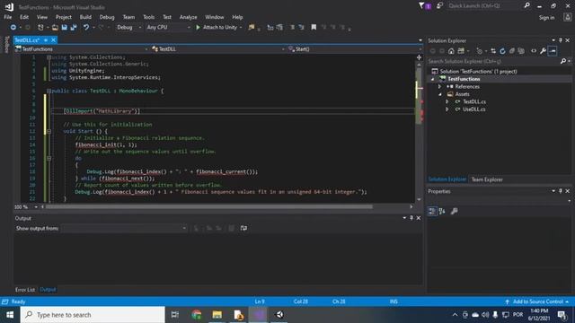This screenshot has height=323, width=575.
Task: Open the TestFunctions project navigation dropdown
Action: [x=146, y=49]
